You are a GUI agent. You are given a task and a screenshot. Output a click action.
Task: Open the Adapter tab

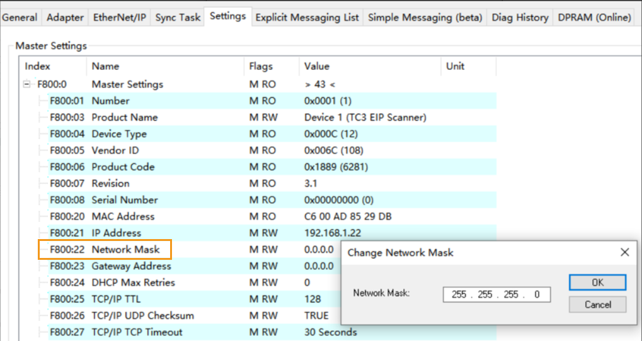tap(65, 18)
